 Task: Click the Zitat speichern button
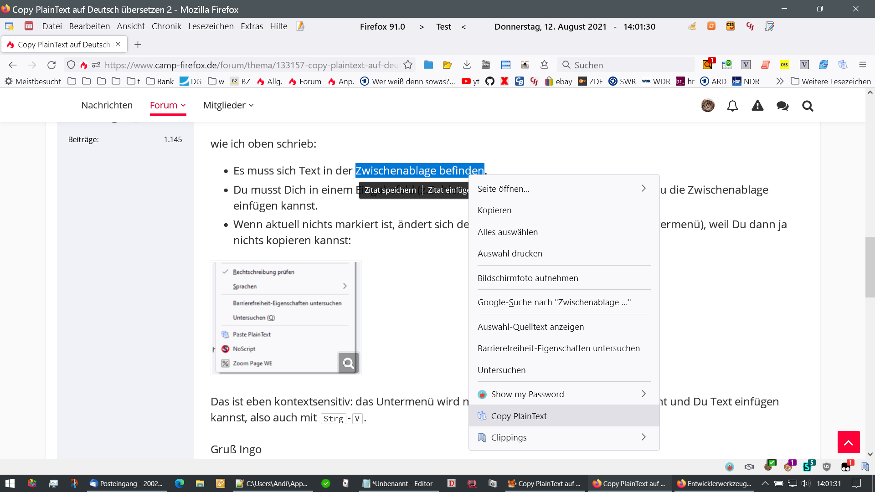coord(390,190)
